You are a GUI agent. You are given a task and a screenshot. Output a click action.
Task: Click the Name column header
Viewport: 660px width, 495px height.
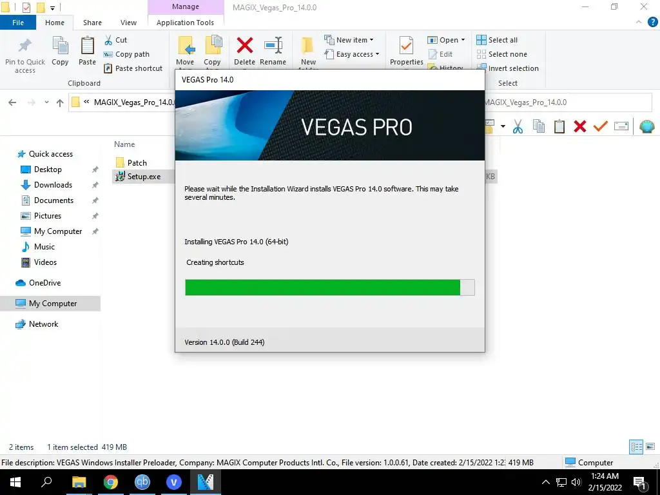tap(124, 144)
